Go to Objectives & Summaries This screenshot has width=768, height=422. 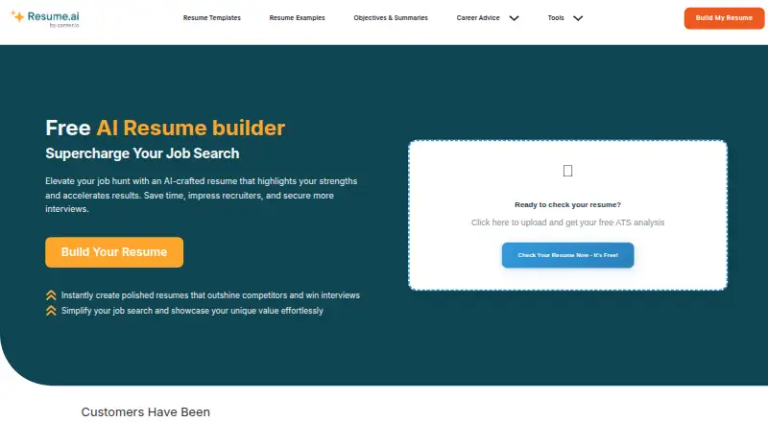[391, 17]
